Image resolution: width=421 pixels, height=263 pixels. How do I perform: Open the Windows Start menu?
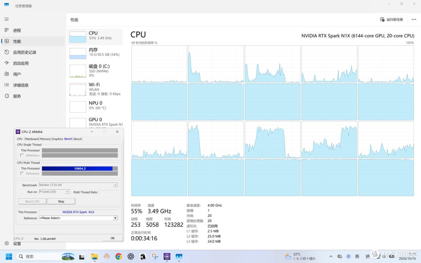pyautogui.click(x=9, y=256)
